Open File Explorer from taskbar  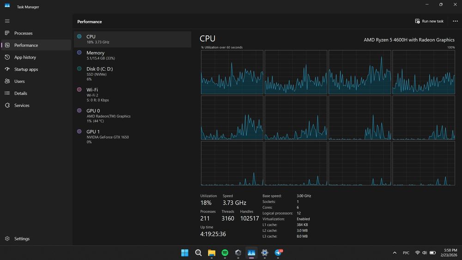212,253
